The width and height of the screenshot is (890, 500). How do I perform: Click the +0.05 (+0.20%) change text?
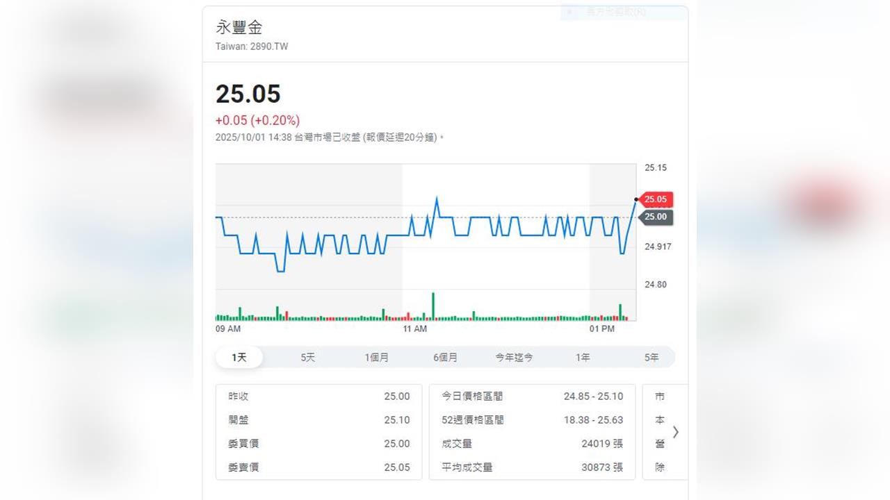click(x=257, y=120)
